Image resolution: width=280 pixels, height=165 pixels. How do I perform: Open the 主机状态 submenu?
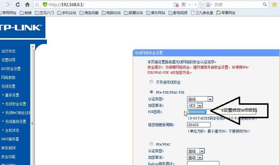tap(12, 130)
